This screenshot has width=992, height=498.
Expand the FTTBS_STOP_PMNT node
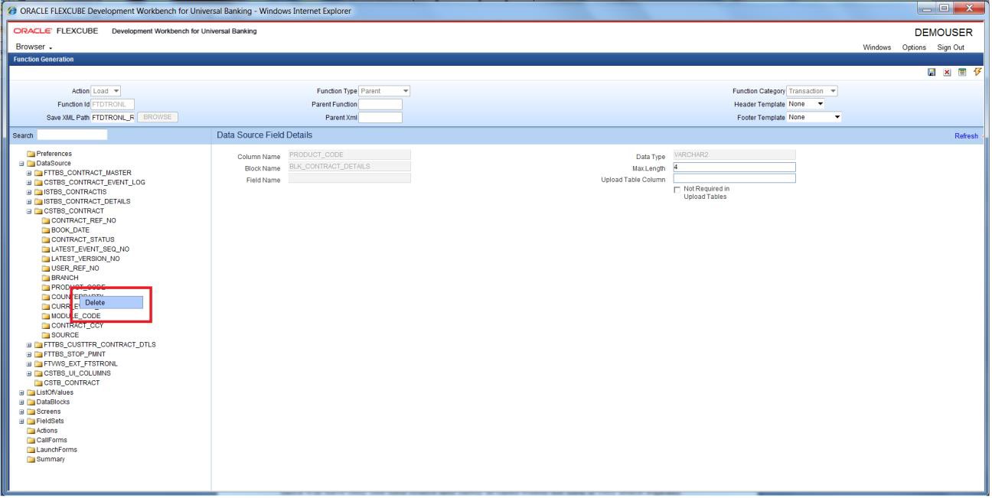point(28,354)
